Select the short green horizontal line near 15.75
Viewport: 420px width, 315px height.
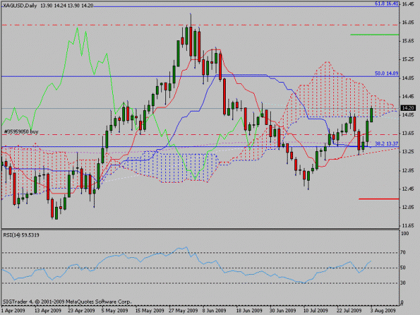coord(374,34)
